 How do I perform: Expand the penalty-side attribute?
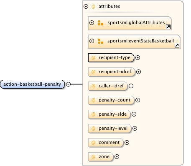(x=134, y=114)
